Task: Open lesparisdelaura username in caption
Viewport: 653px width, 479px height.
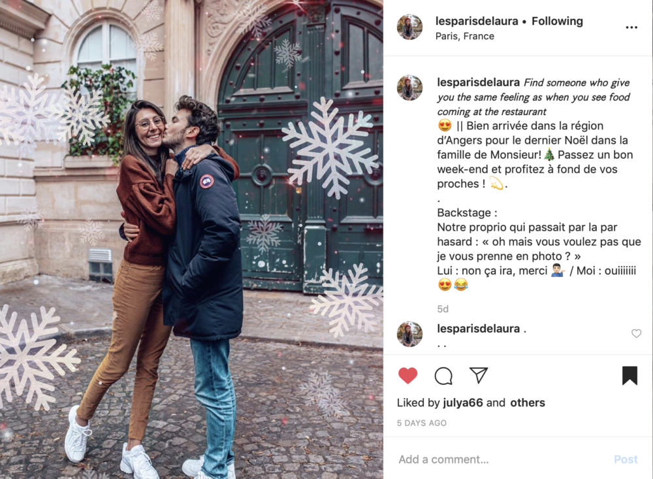Action: 478,82
